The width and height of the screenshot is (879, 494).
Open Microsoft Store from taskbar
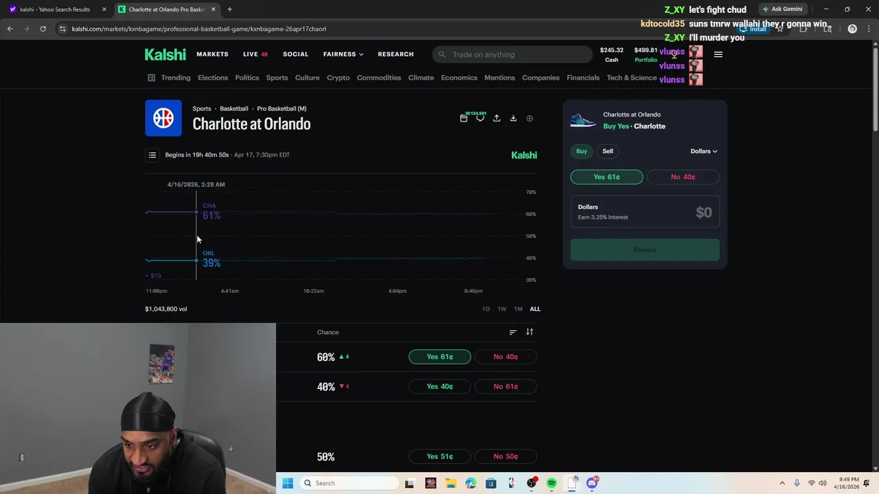[491, 483]
